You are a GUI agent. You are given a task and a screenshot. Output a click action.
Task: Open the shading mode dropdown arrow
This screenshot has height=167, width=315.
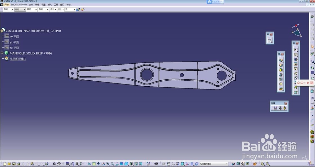[x=133, y=165]
